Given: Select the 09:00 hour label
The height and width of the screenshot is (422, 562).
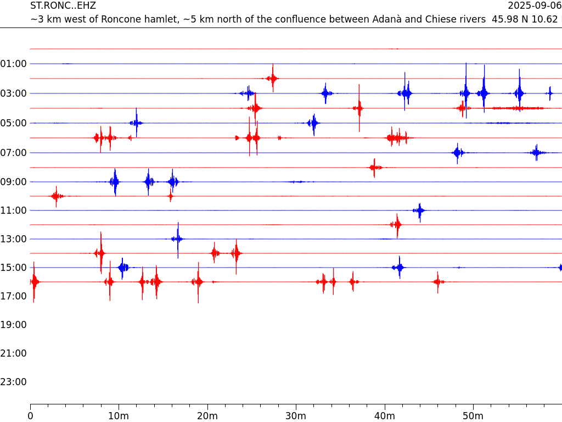Looking at the screenshot, I should [x=14, y=182].
